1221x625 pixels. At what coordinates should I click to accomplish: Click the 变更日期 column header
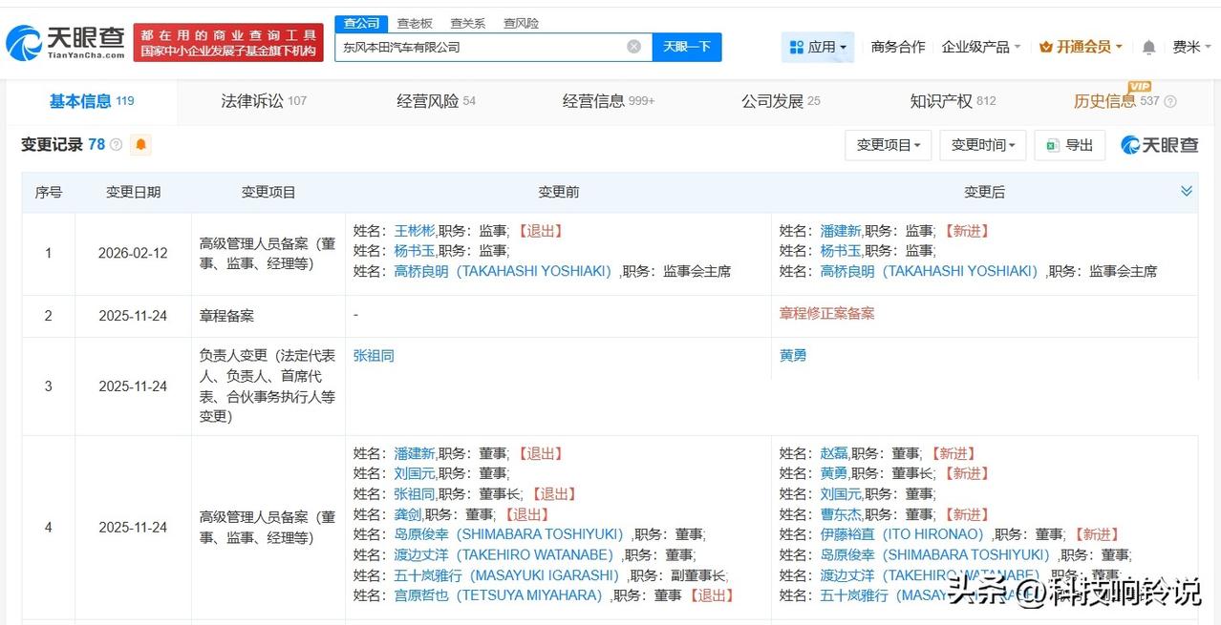click(133, 192)
